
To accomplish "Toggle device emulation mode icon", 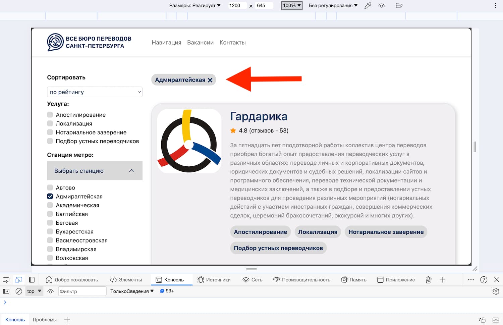I will 19,280.
